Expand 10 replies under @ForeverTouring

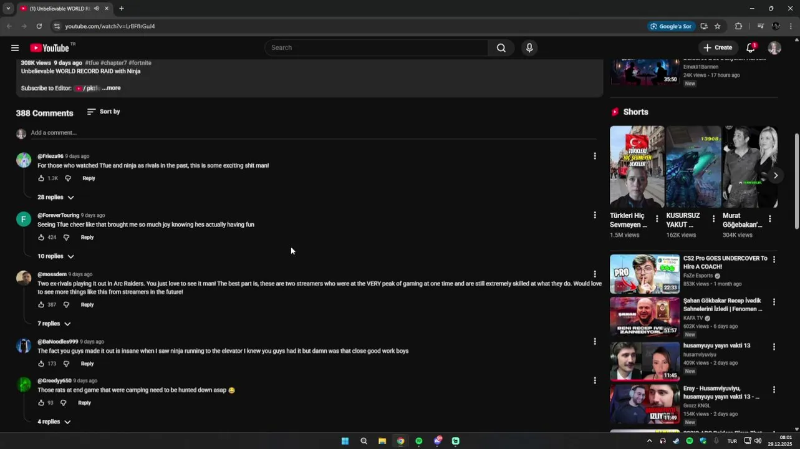(x=55, y=256)
